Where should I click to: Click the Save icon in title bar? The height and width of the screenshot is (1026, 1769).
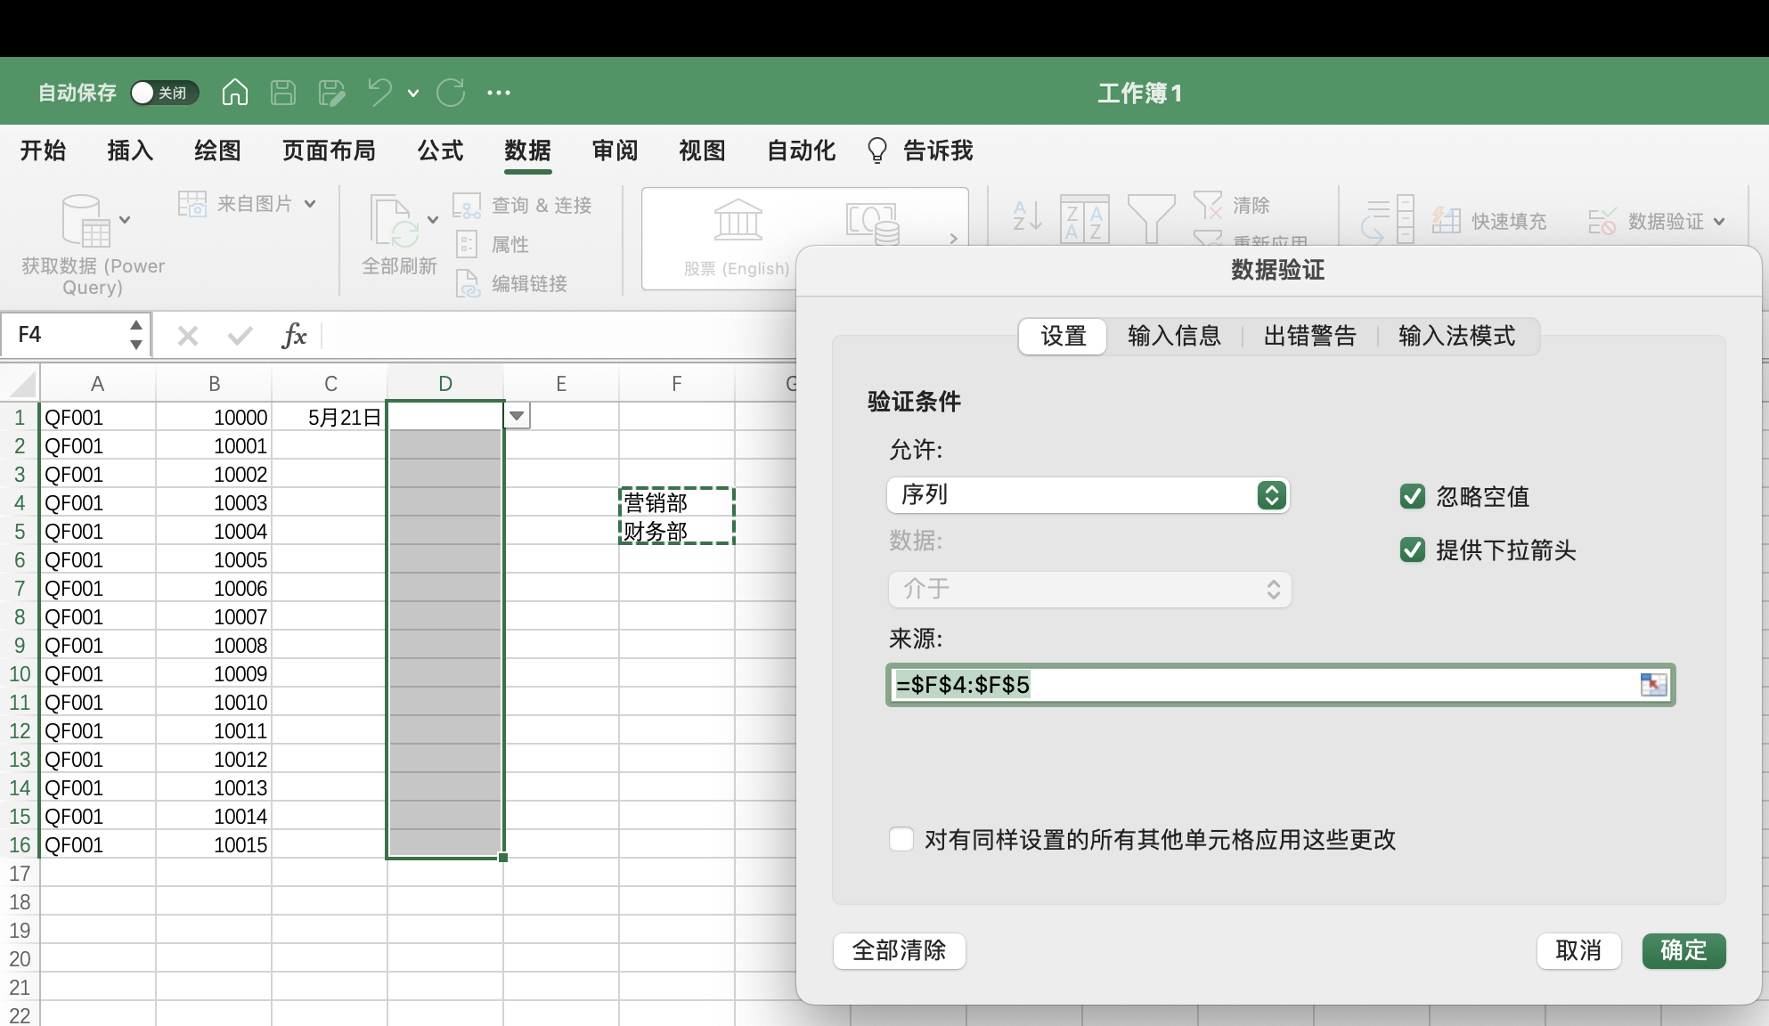point(283,92)
